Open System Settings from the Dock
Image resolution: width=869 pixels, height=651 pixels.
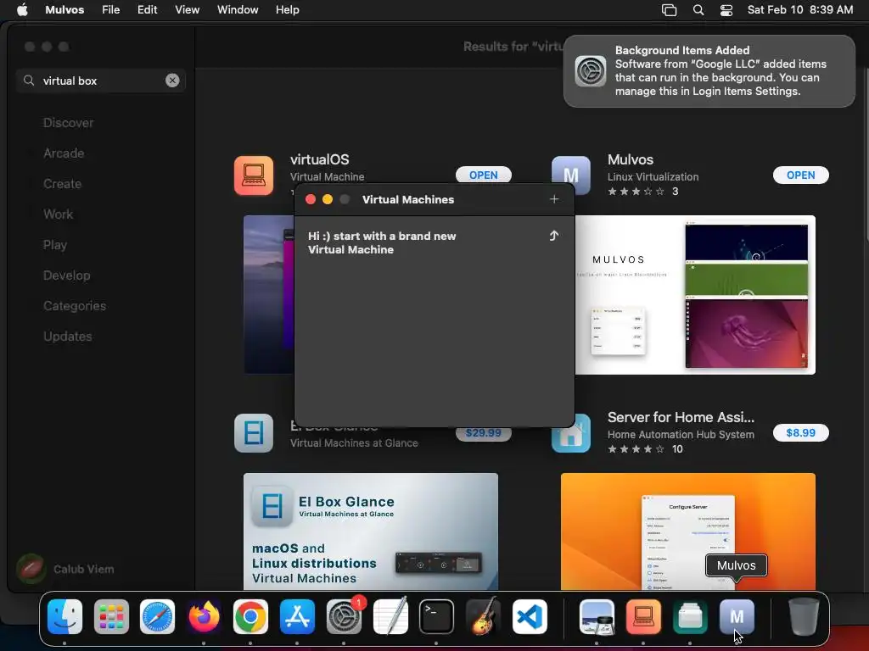pos(344,617)
